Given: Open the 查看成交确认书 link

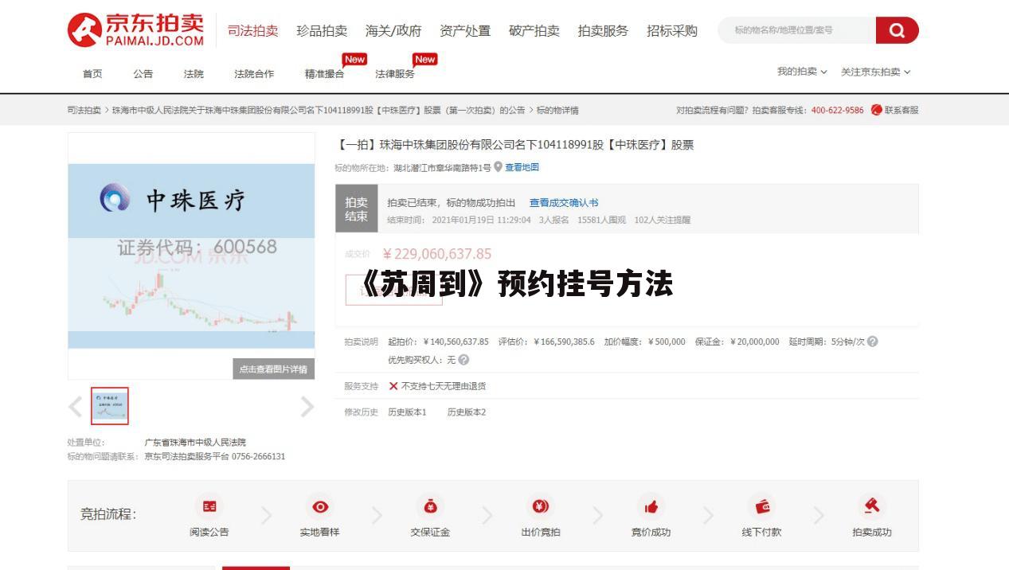Looking at the screenshot, I should click(x=564, y=203).
